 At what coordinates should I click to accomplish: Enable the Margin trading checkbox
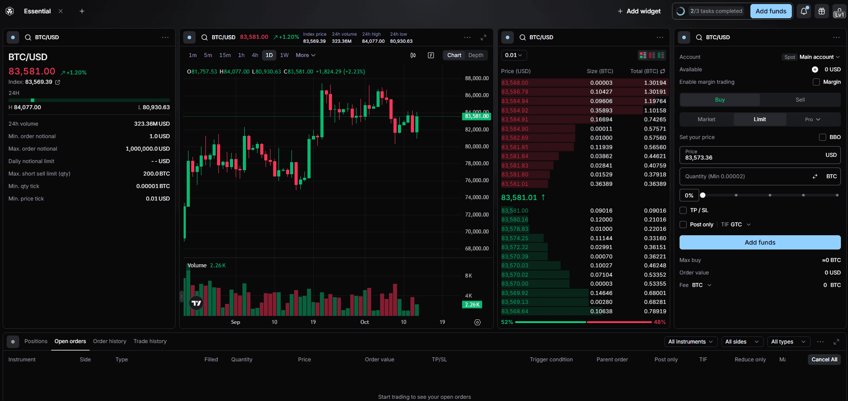(x=816, y=82)
